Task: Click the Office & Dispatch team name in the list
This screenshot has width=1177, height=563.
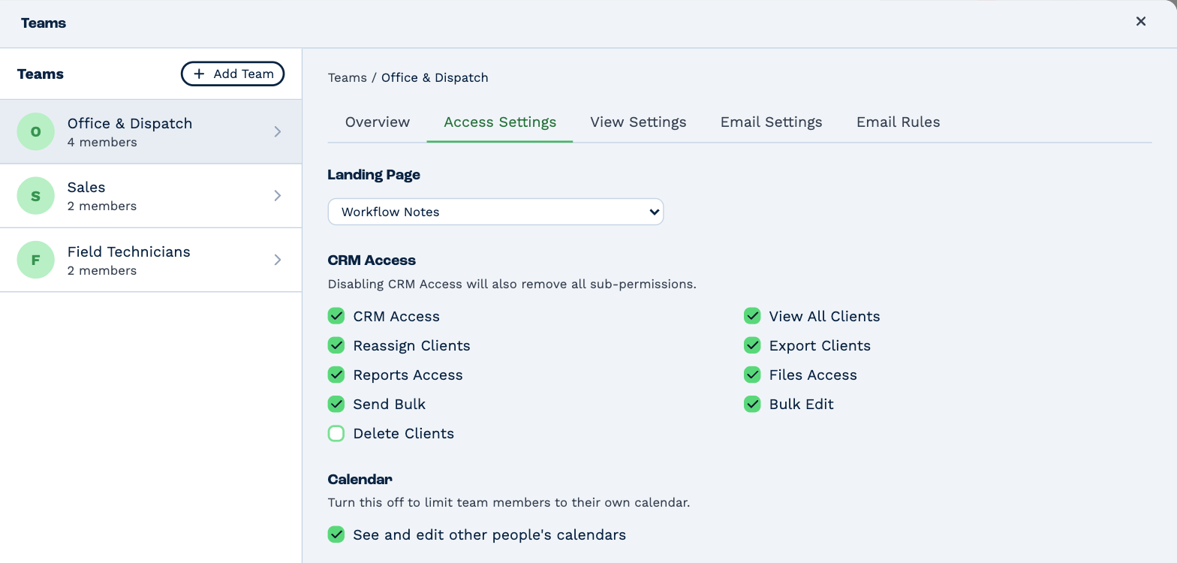Action: point(130,123)
